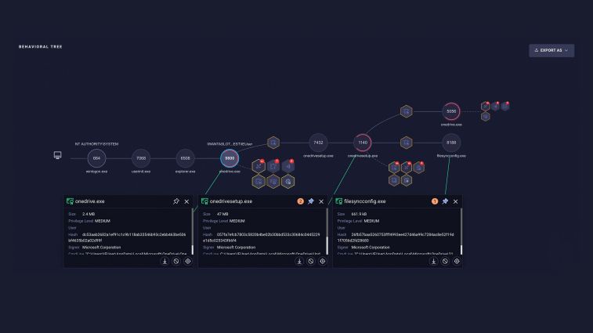
Task: Unpin the onedrivesetup.exe details card
Action: click(x=311, y=201)
